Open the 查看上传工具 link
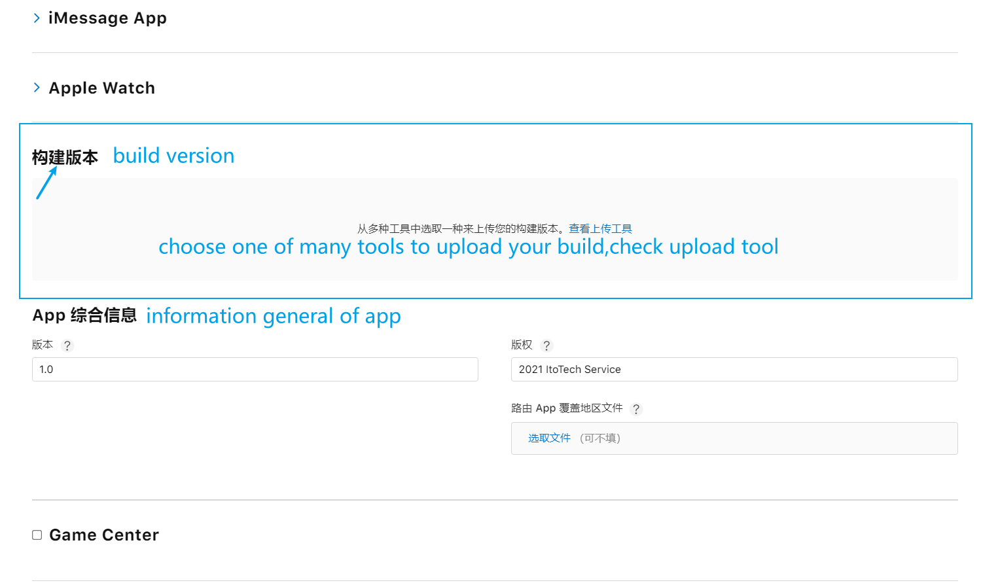 point(600,228)
